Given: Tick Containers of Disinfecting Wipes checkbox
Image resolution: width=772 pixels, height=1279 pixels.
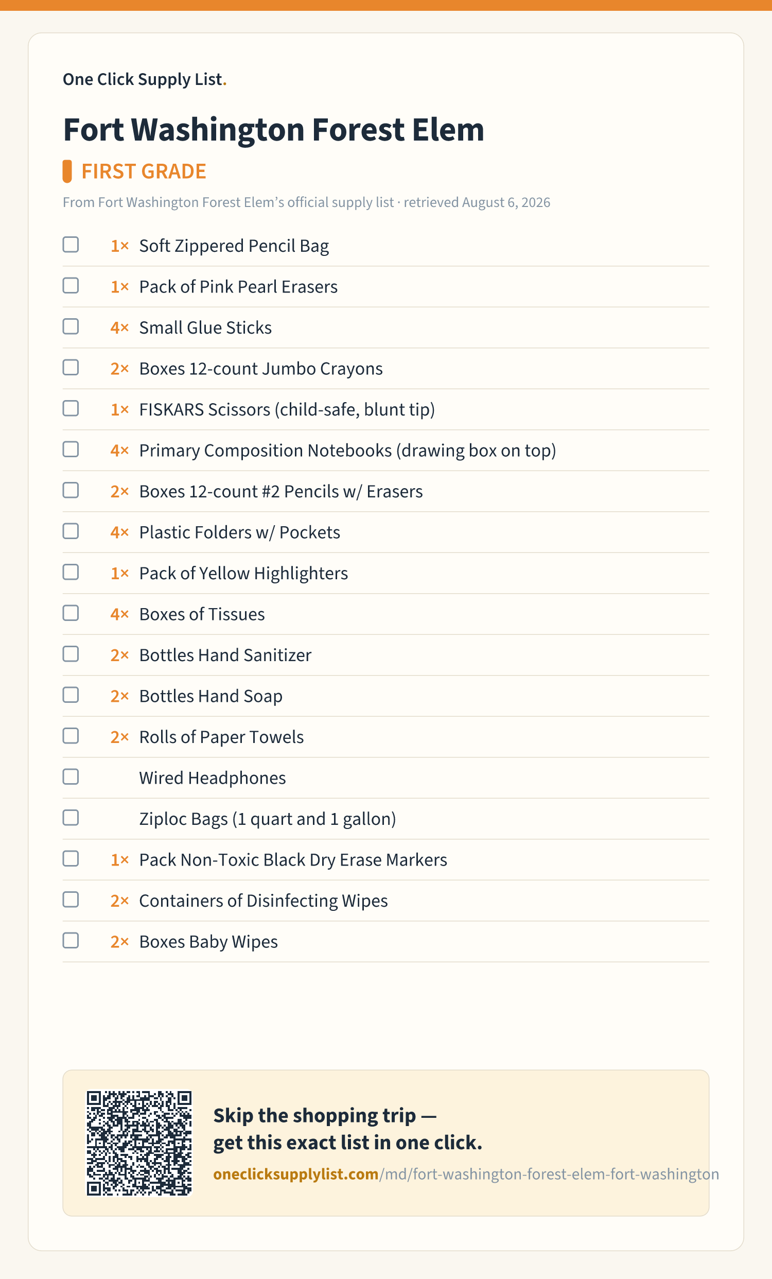Looking at the screenshot, I should pyautogui.click(x=71, y=900).
